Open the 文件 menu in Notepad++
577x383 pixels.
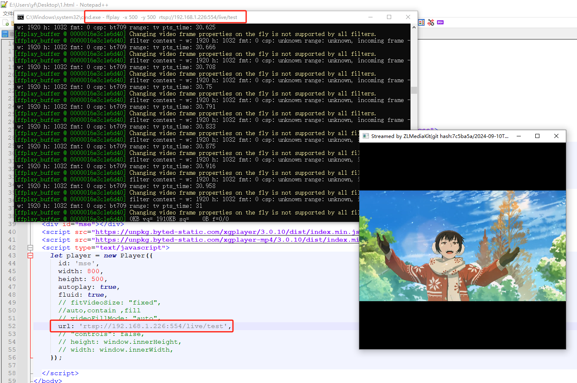click(8, 13)
